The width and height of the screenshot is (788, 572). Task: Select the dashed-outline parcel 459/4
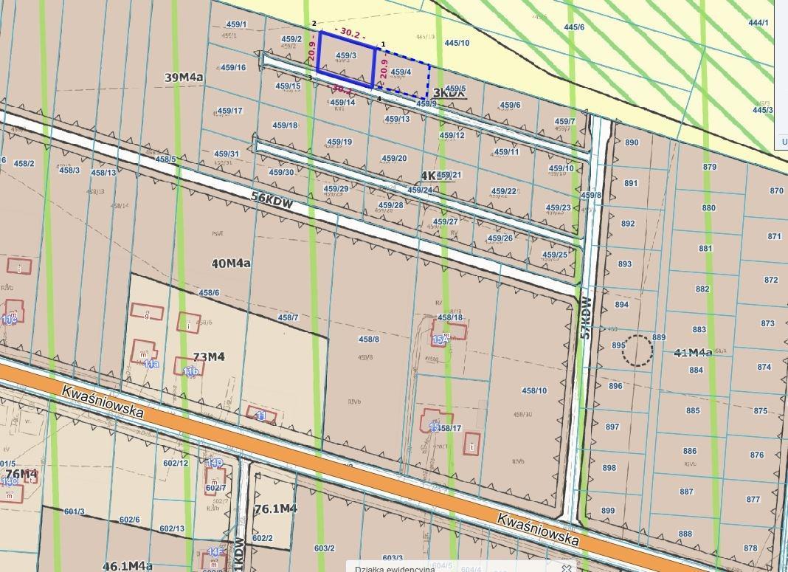click(401, 72)
